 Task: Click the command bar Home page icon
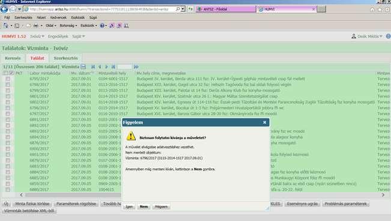click(x=5, y=25)
